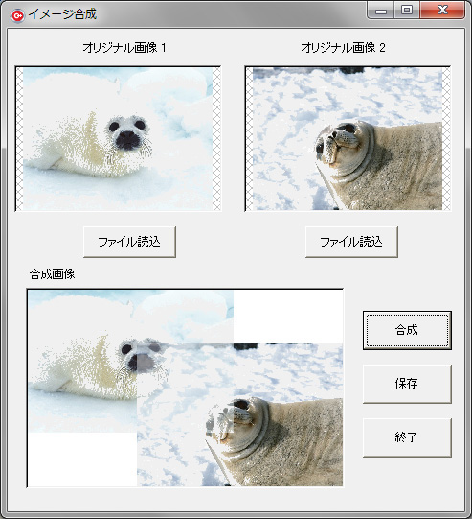The image size is (472, 519).
Task: Click the オリジナル画像 1 label
Action: click(124, 48)
